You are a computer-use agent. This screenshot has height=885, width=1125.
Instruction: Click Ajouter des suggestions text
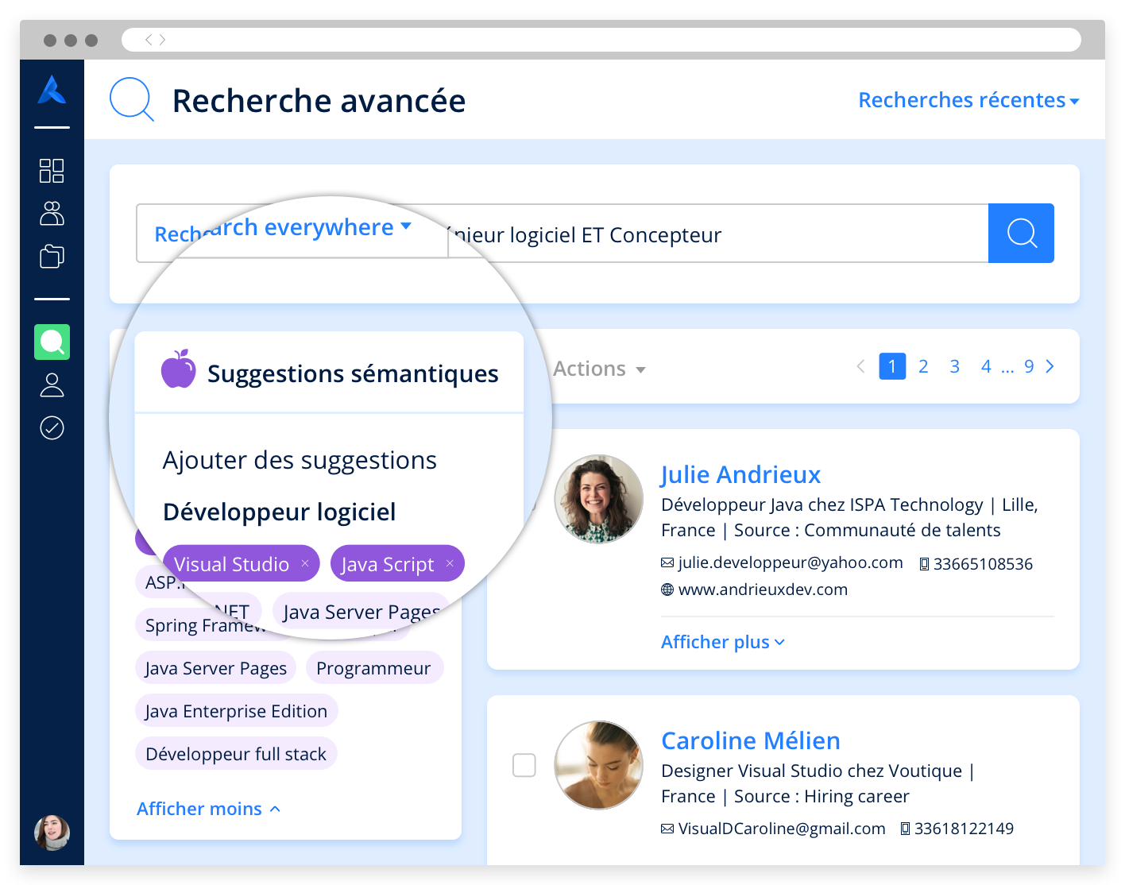point(300,460)
